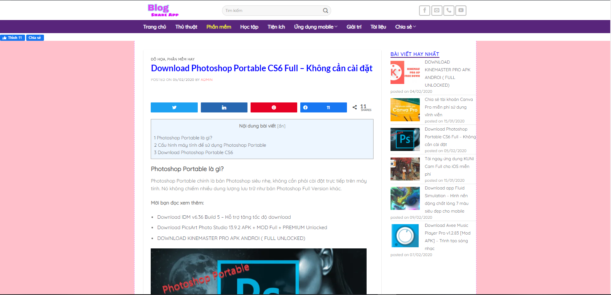Open the Giải trí menu item
This screenshot has width=611, height=295.
pyautogui.click(x=354, y=27)
